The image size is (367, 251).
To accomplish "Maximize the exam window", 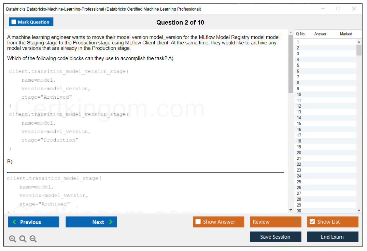I will 338,9.
